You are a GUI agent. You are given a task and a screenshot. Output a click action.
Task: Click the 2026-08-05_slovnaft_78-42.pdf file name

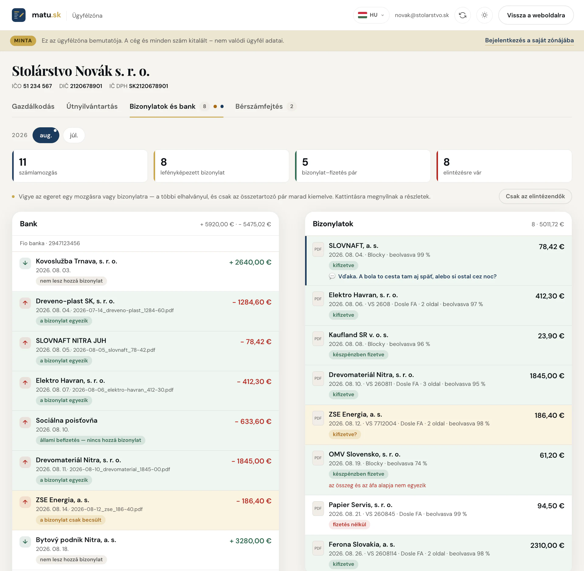tap(114, 350)
